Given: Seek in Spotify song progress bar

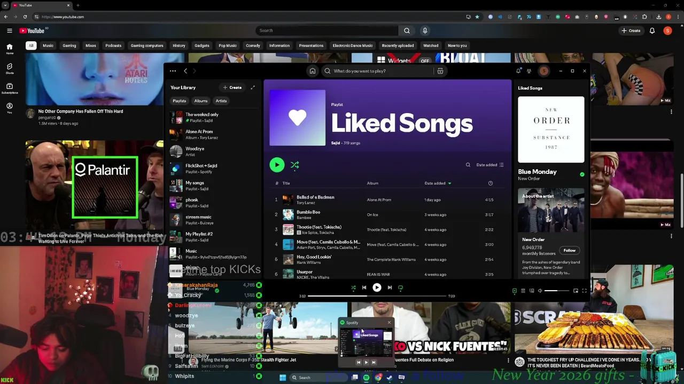Looking at the screenshot, I should coord(377,296).
